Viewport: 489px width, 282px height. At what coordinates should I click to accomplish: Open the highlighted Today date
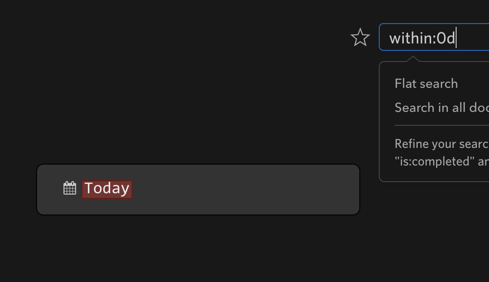coord(107,189)
